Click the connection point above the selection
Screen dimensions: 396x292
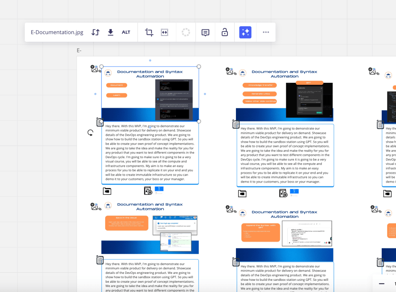150,60
